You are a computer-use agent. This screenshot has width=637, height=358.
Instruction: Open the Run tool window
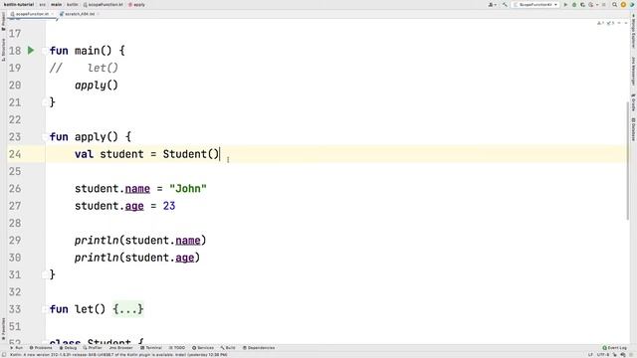[x=16, y=348]
